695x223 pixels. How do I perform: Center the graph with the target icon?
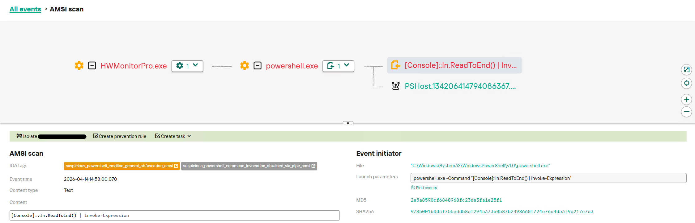(686, 83)
